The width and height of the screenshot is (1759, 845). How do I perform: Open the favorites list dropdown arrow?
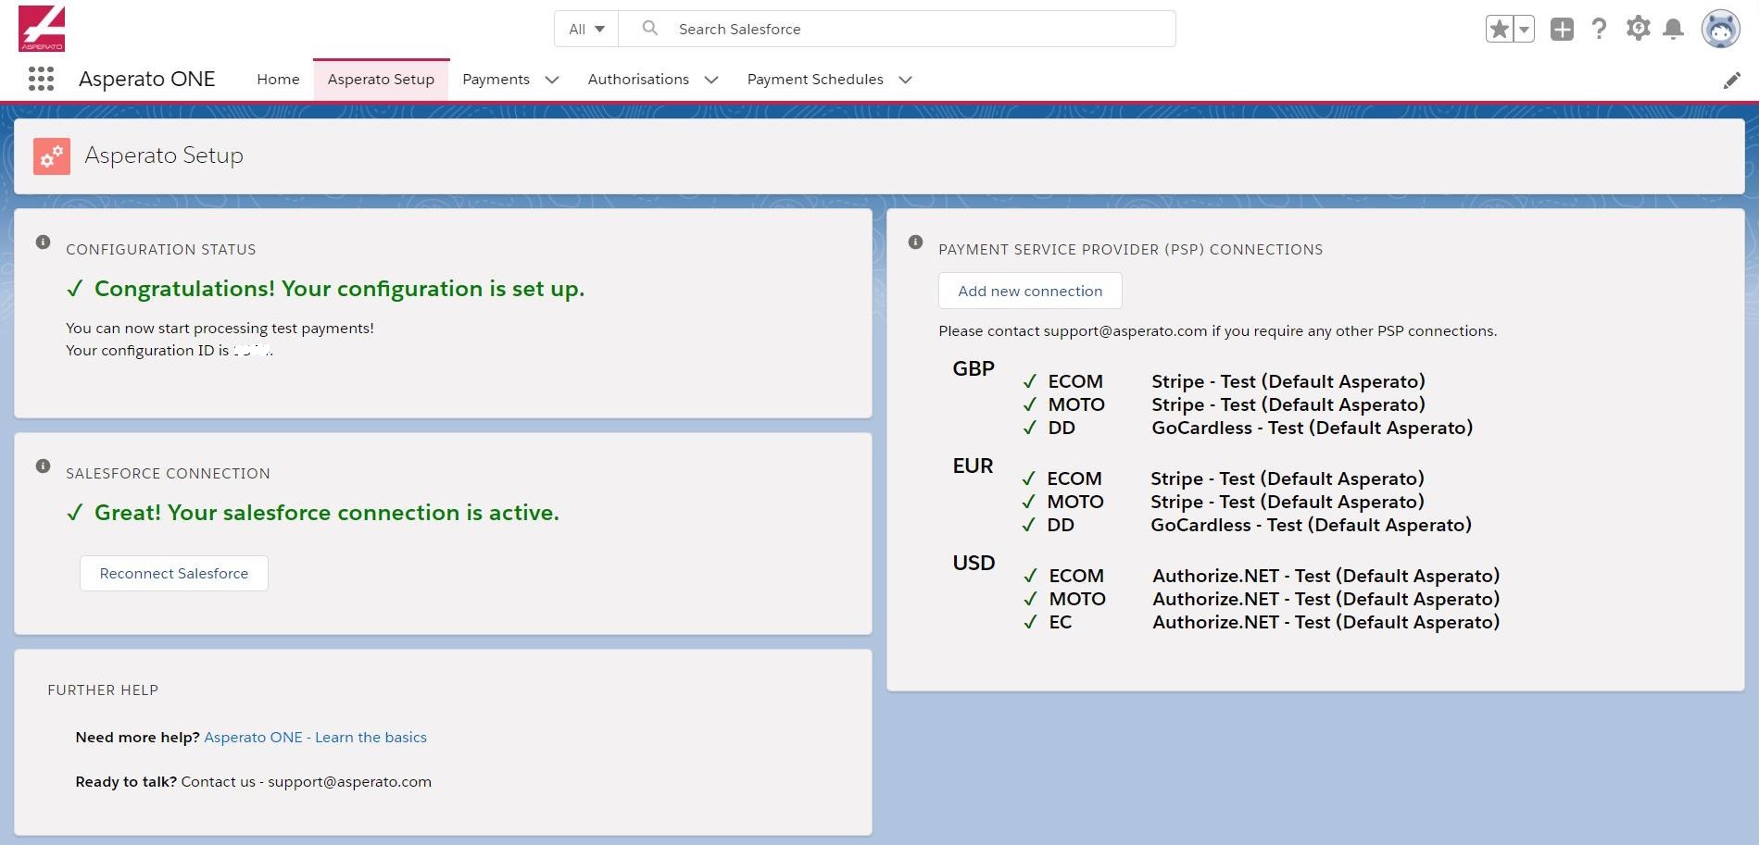(x=1524, y=29)
